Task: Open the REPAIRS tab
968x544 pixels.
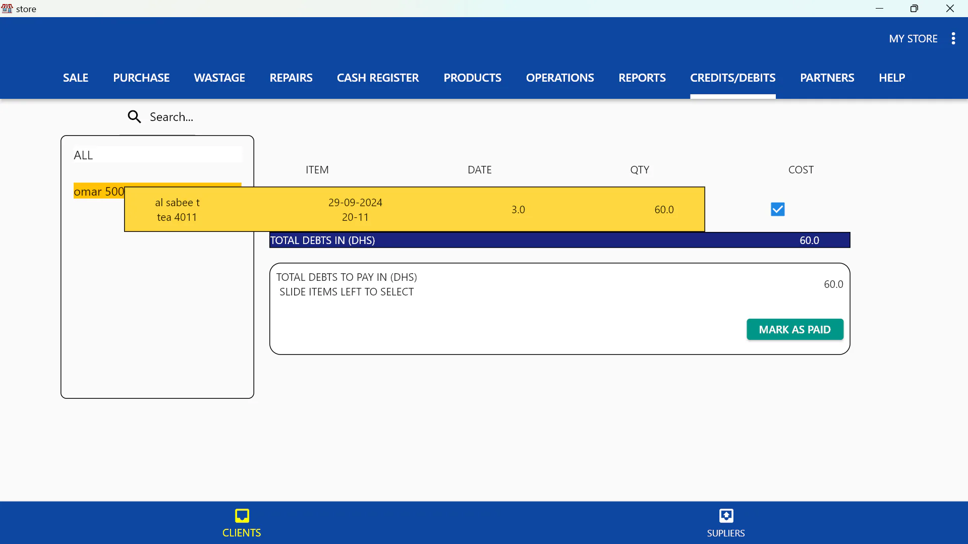Action: click(x=291, y=78)
